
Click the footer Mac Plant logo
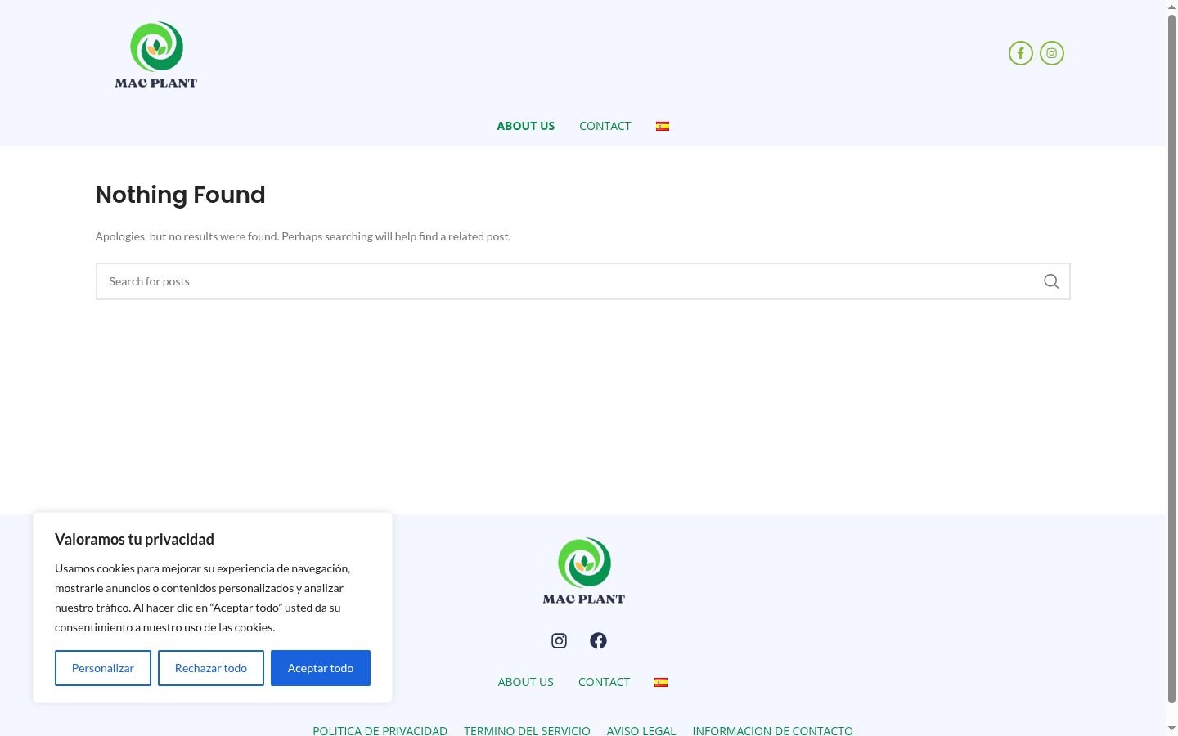tap(584, 571)
